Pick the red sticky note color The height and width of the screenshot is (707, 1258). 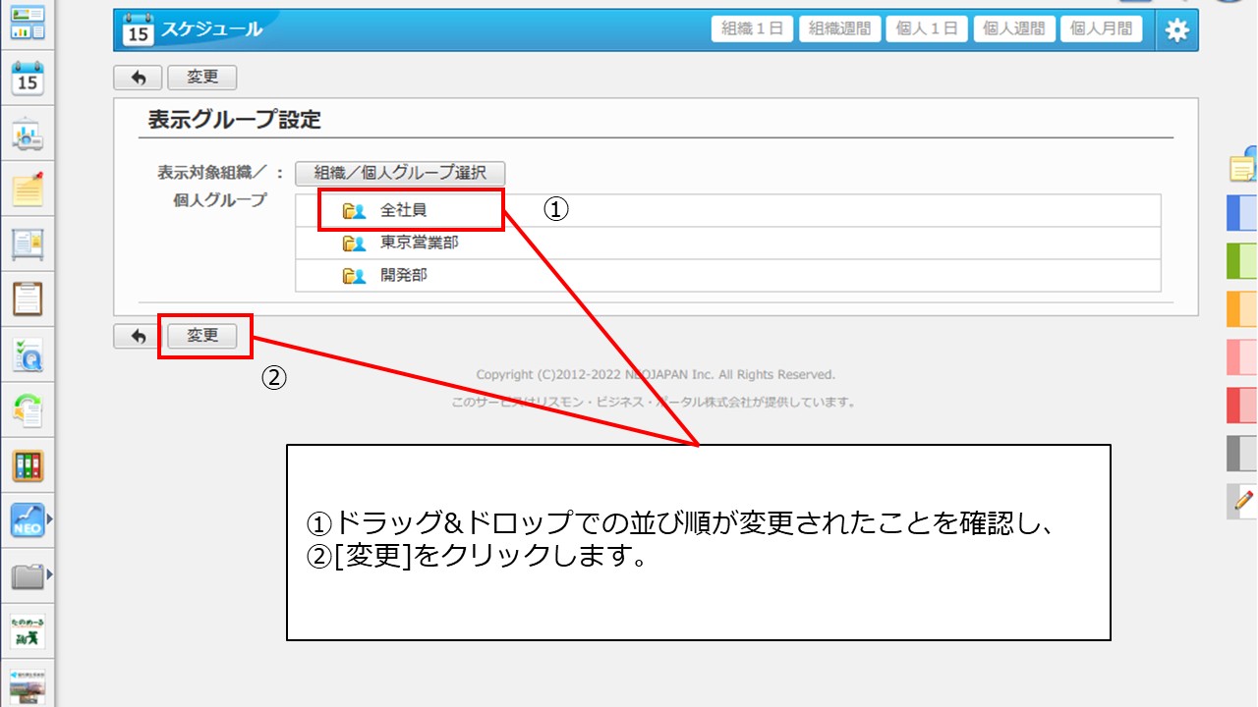click(1242, 405)
